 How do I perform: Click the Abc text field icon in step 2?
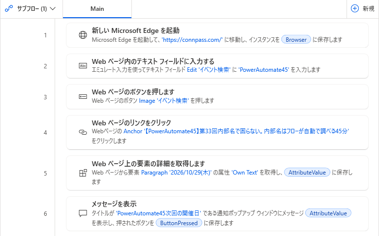[x=83, y=66]
